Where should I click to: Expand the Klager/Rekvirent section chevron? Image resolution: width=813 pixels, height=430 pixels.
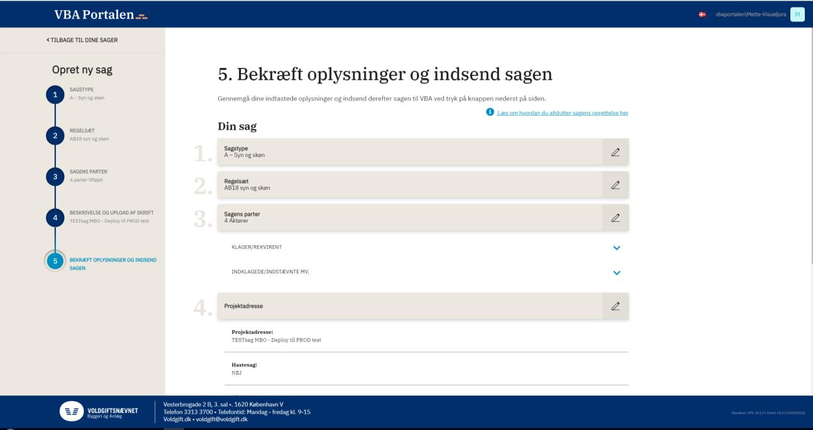[x=616, y=248]
